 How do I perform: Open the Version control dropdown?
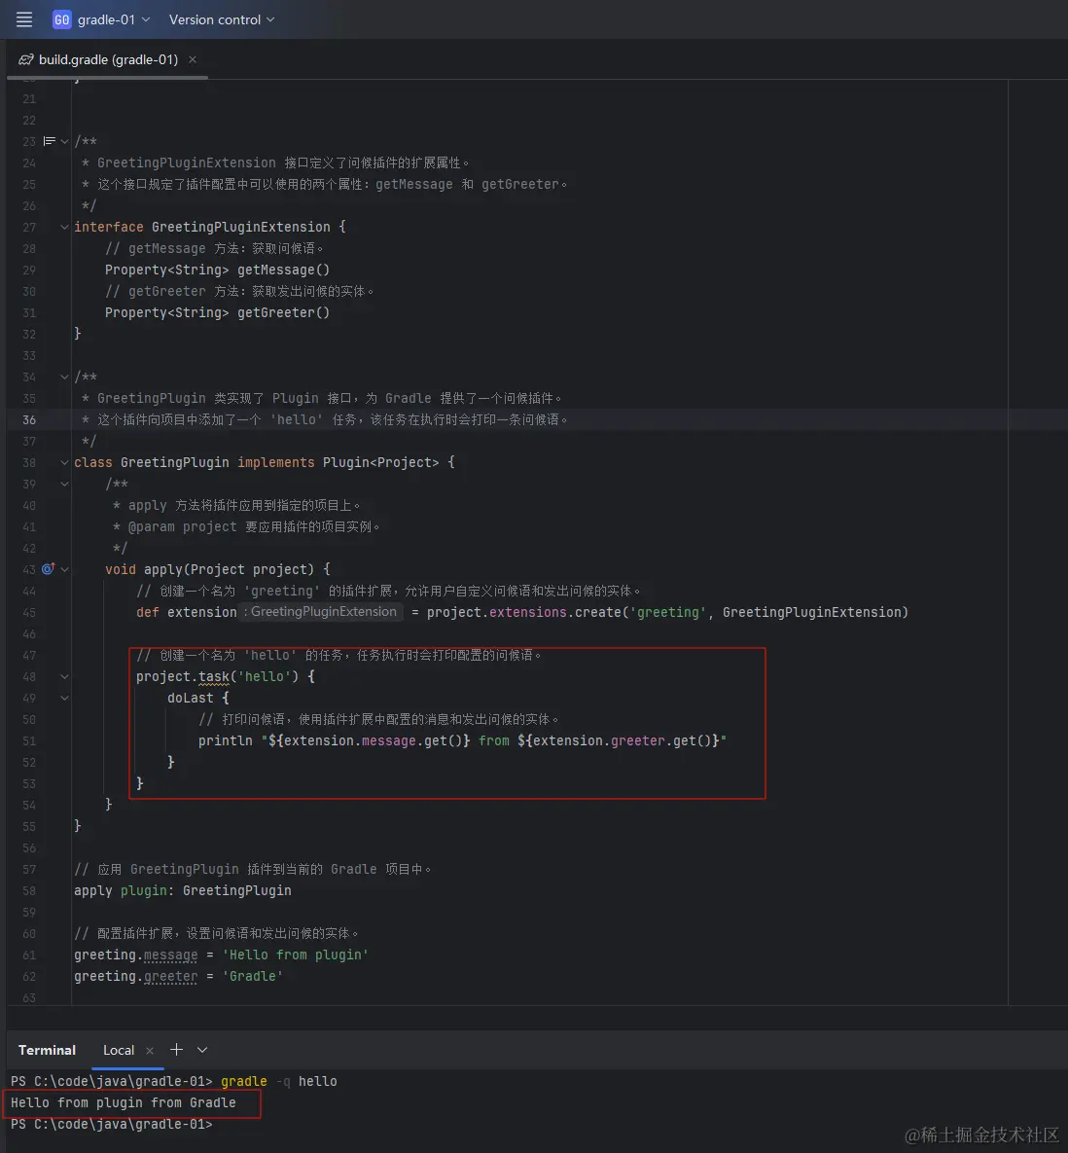click(x=221, y=19)
